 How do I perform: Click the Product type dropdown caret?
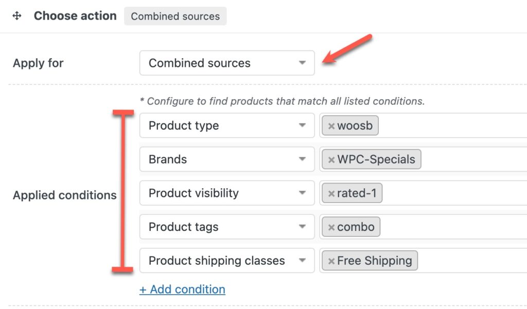click(x=303, y=125)
